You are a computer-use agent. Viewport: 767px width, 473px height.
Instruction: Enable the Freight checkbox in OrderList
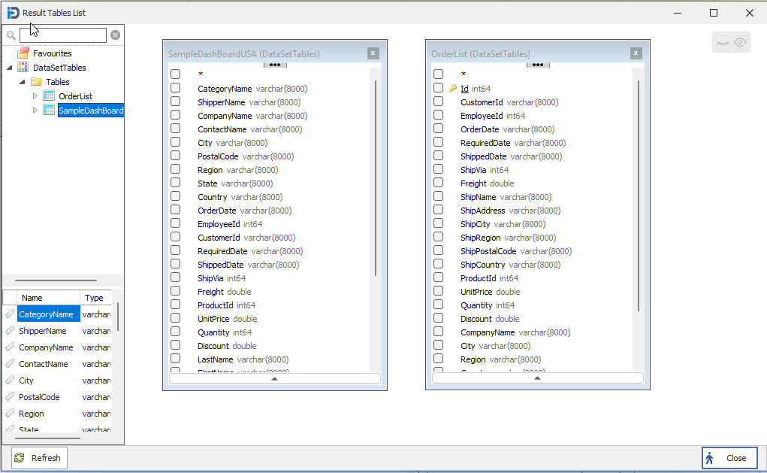(438, 183)
